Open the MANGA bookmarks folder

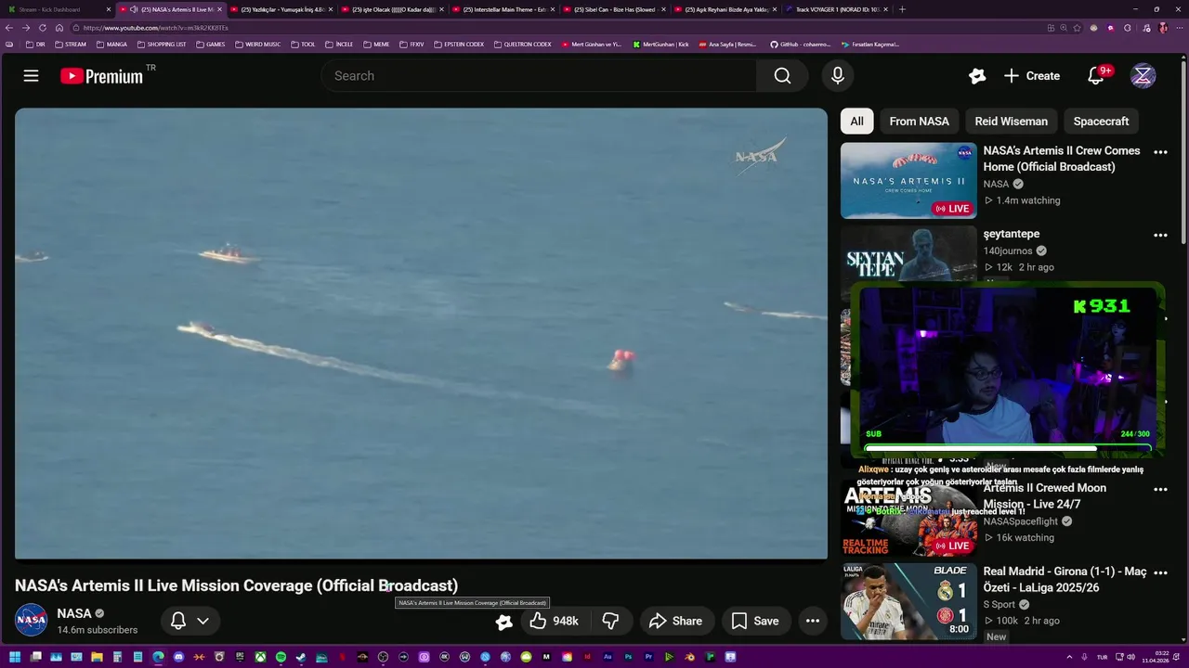111,45
